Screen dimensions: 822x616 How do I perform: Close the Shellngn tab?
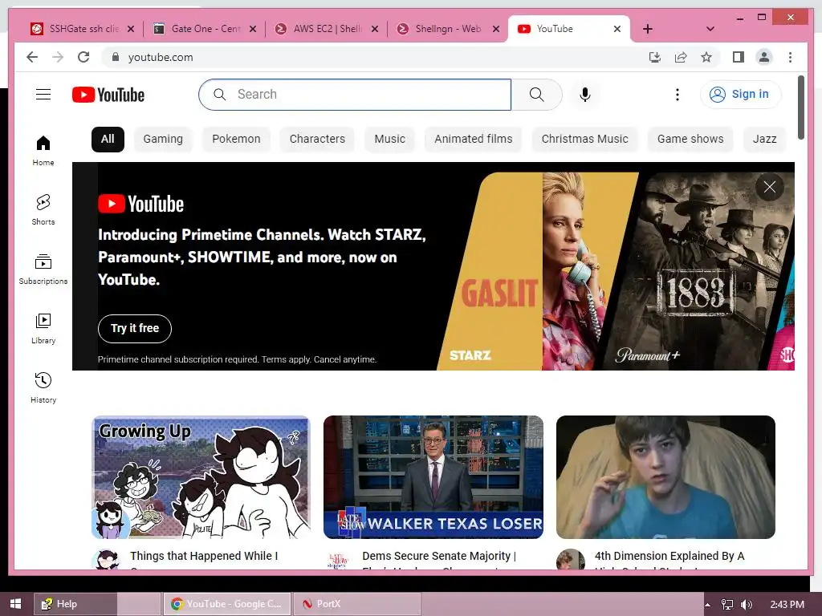[496, 29]
